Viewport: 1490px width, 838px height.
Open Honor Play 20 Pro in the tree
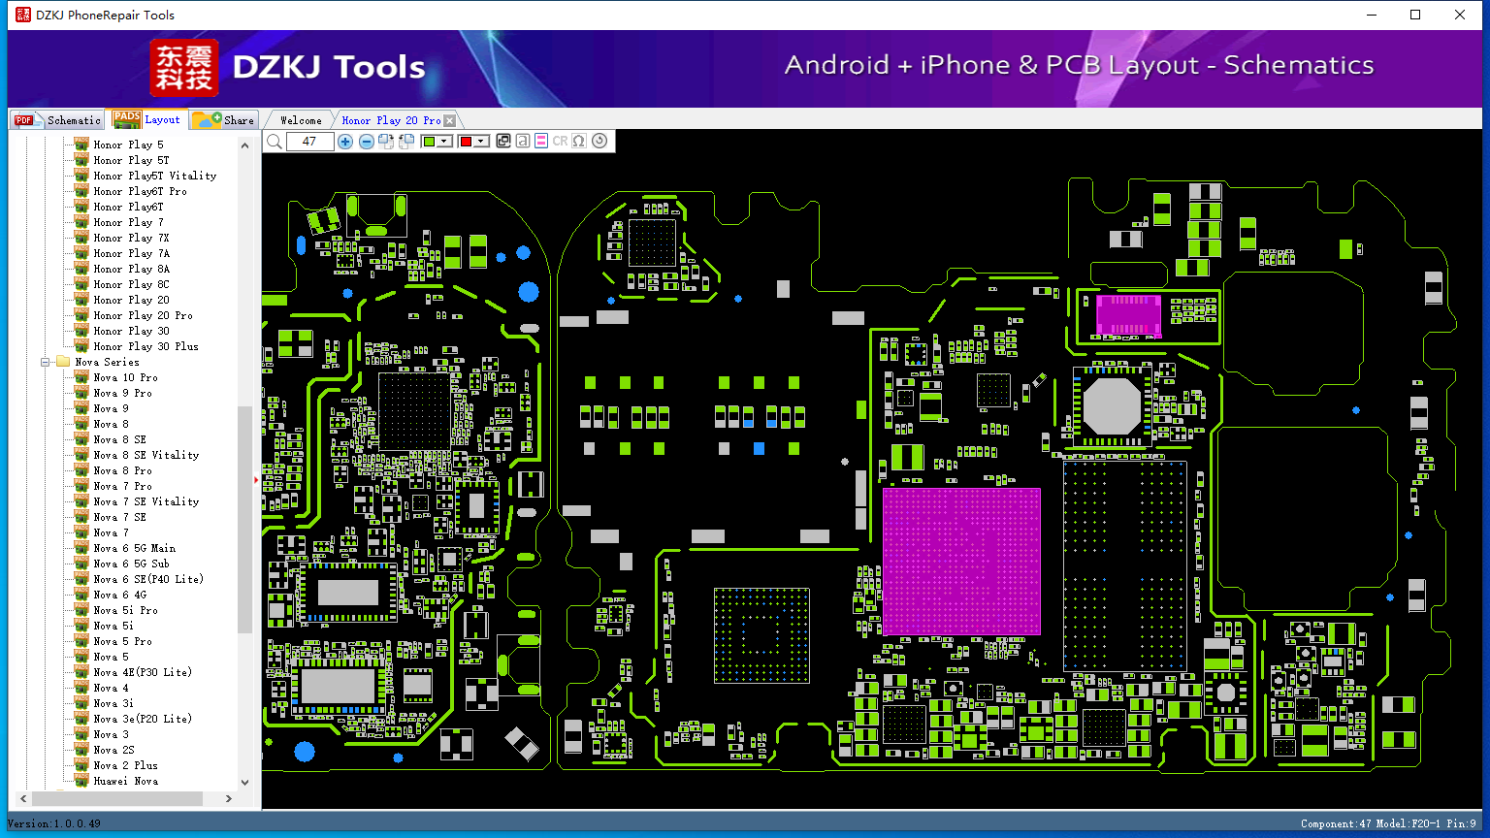pos(143,315)
